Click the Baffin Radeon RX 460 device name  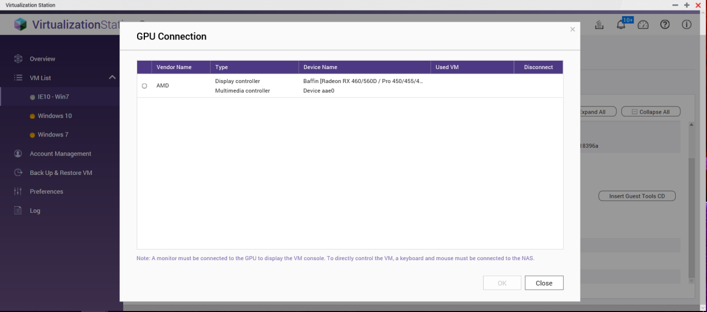(x=363, y=81)
